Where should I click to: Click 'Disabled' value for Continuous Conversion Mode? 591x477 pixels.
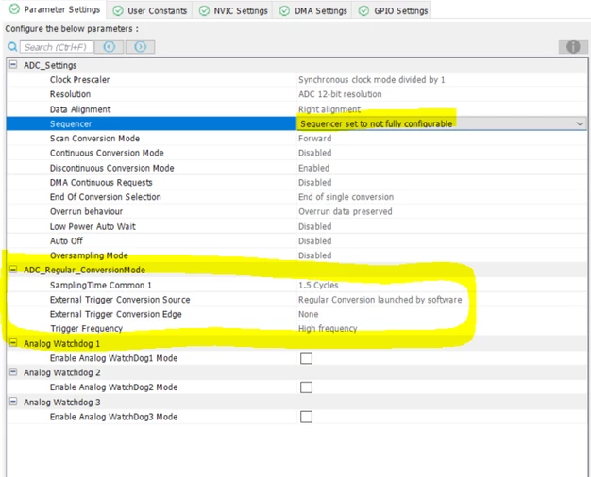tap(314, 153)
